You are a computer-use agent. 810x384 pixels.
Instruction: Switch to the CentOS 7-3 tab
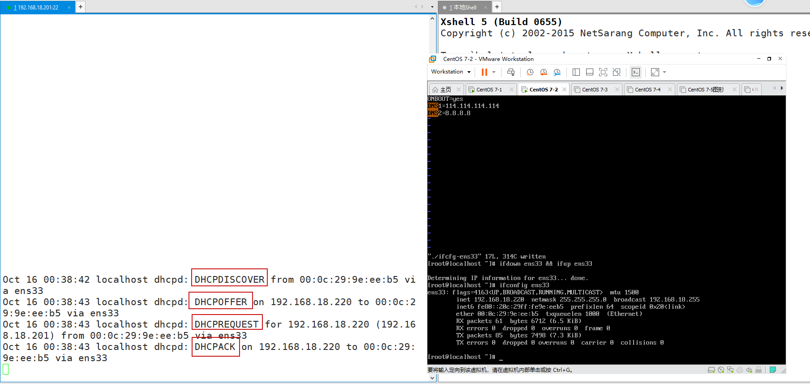(x=595, y=90)
